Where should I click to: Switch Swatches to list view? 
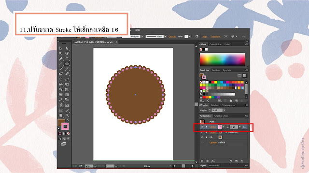tap(239, 75)
